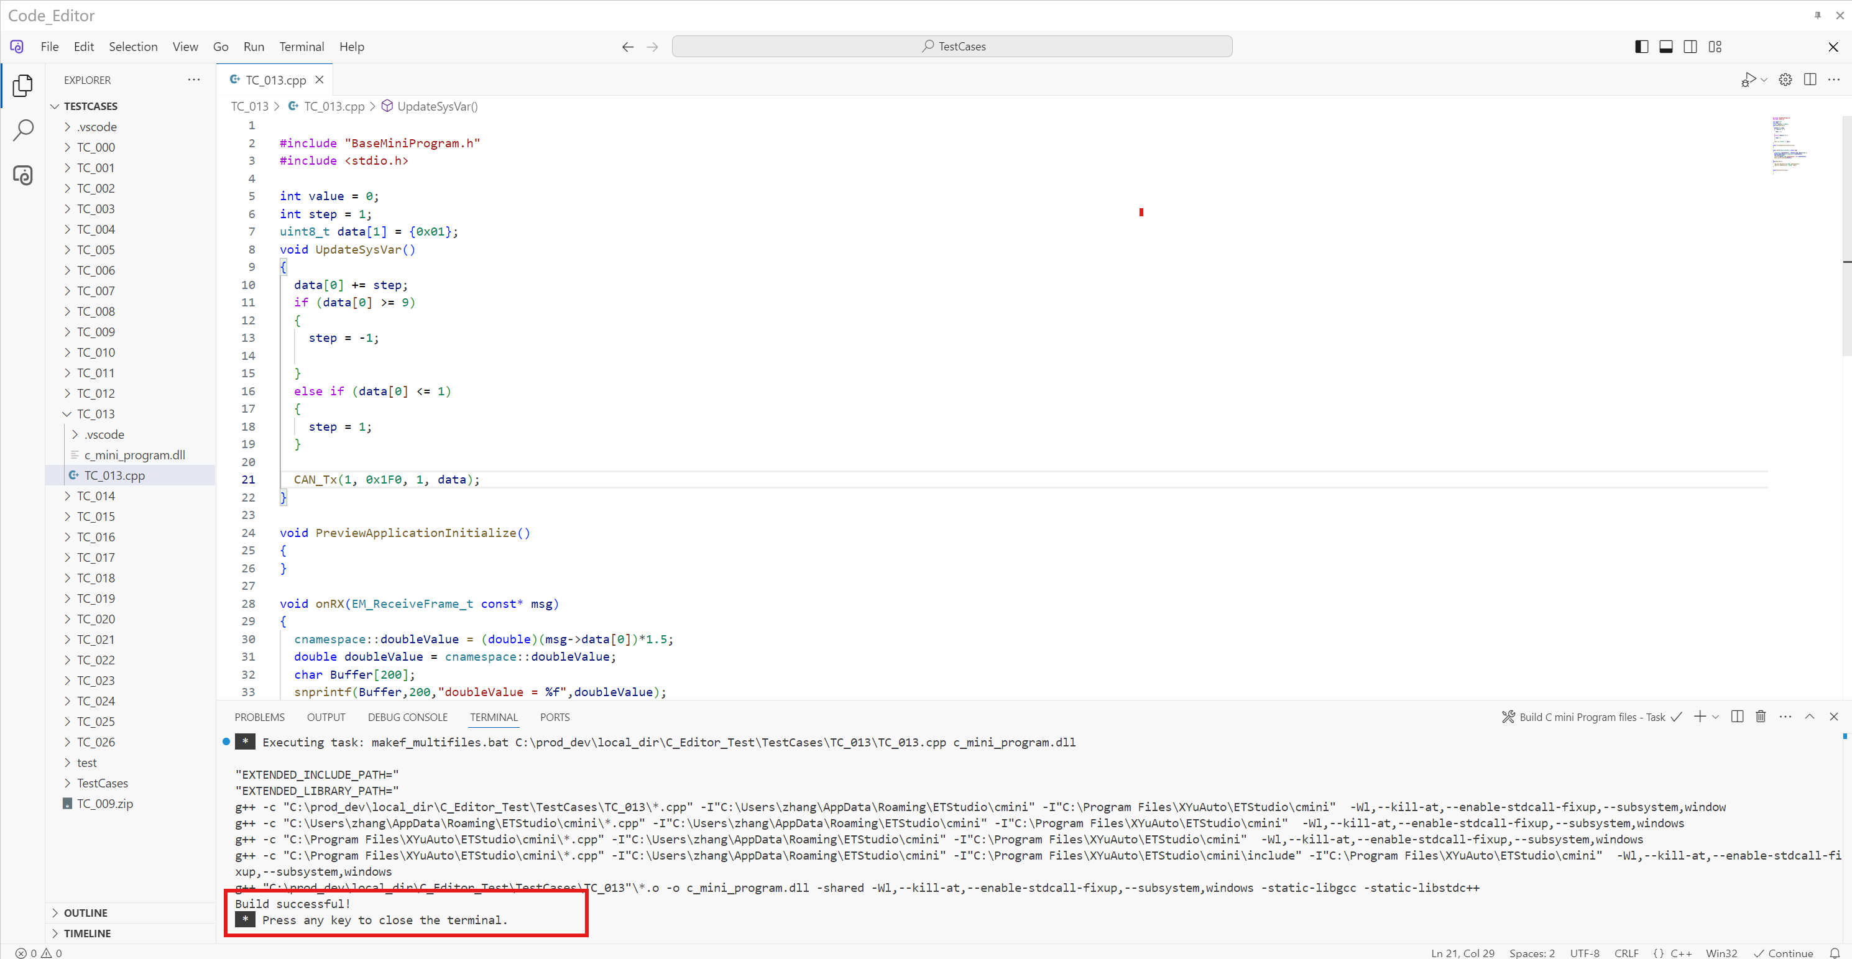
Task: Toggle the primary side bar
Action: click(x=1641, y=47)
